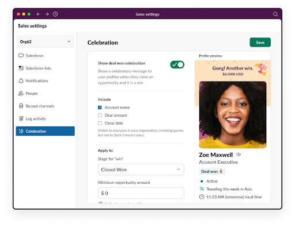The width and height of the screenshot is (295, 227).
Task: Uncheck the Account name checkbox
Action: tap(100, 107)
